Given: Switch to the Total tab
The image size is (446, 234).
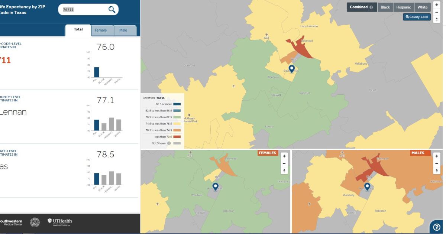Looking at the screenshot, I should pyautogui.click(x=78, y=29).
